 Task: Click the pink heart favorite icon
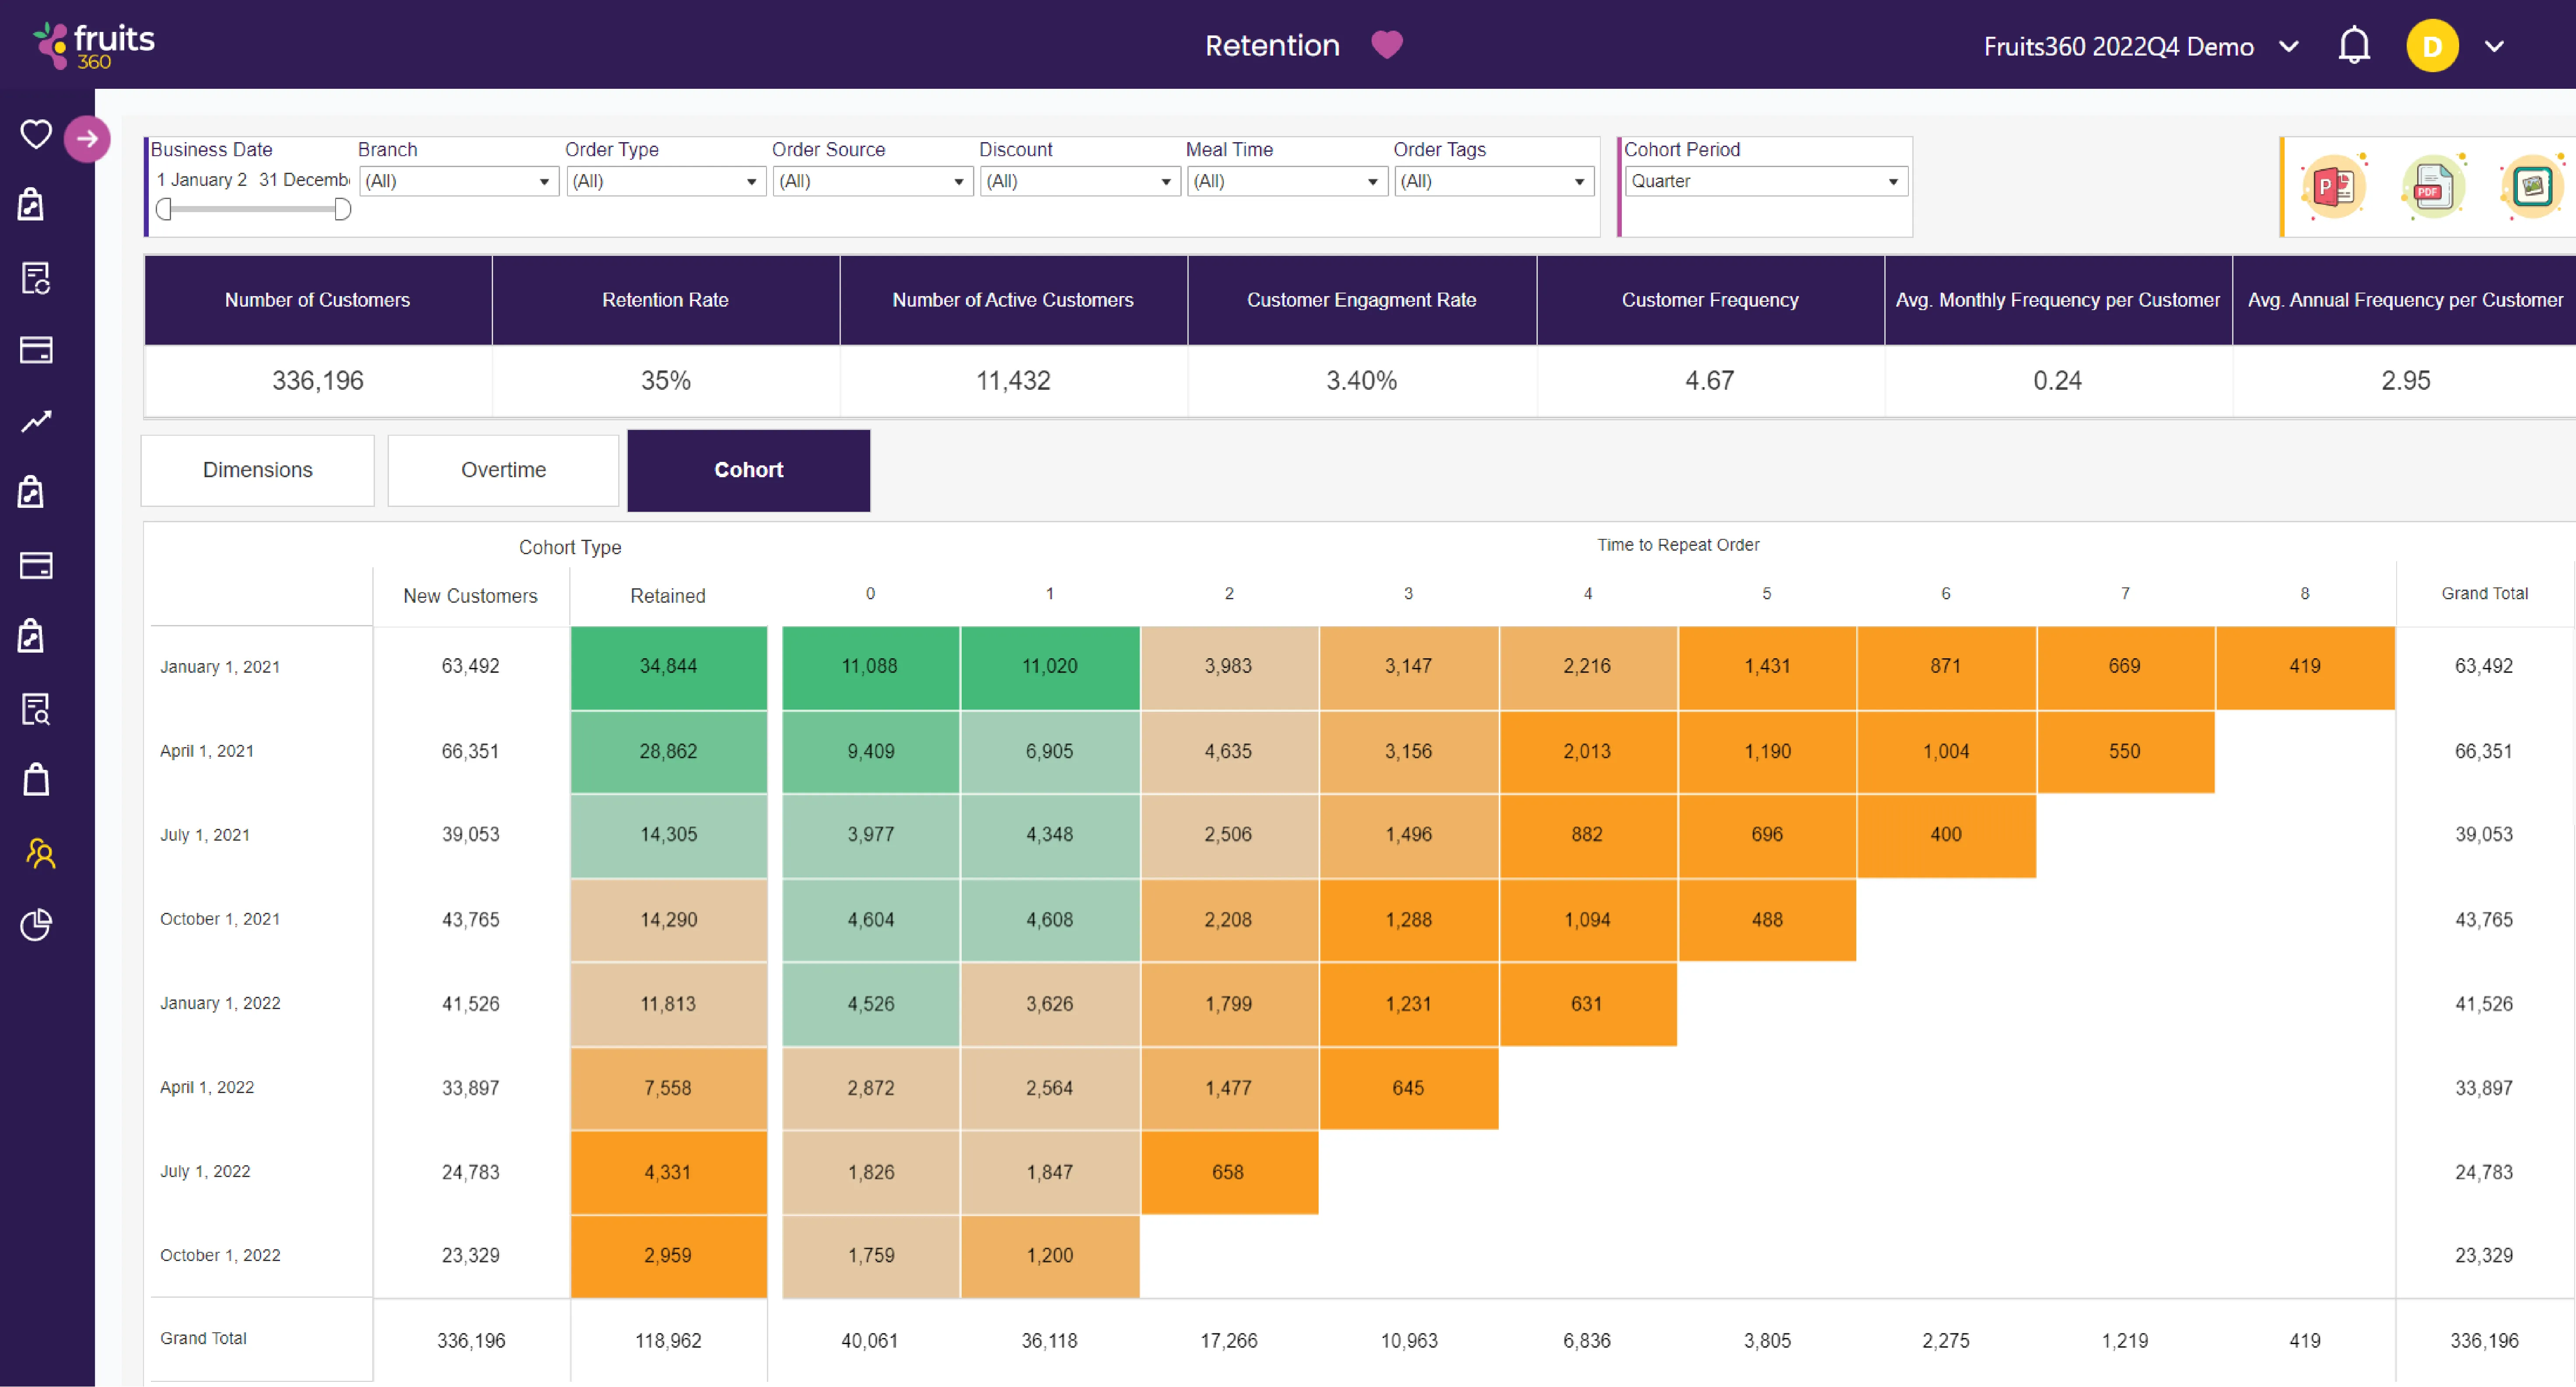pyautogui.click(x=1386, y=45)
